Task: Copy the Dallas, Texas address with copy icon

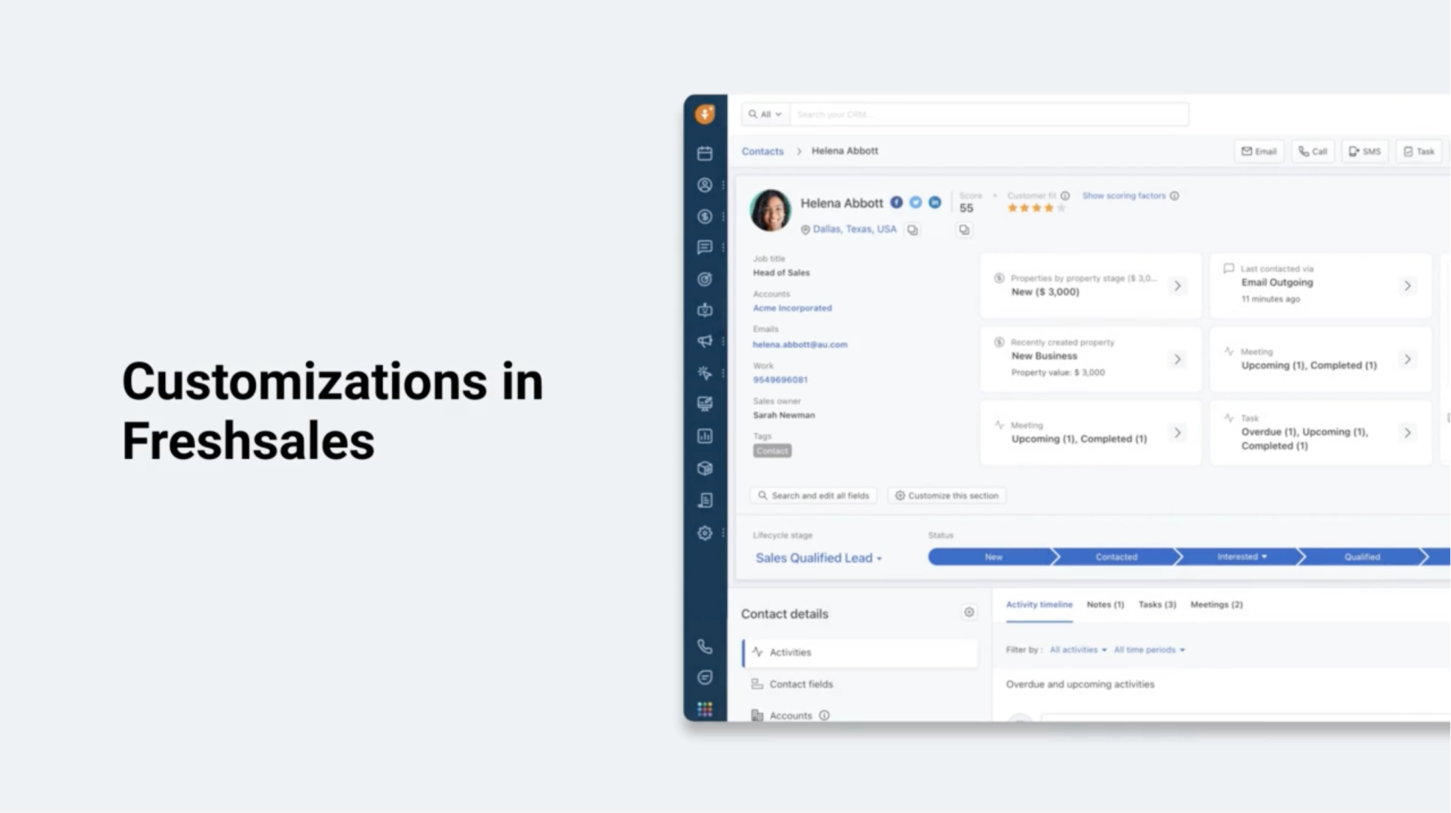Action: point(912,229)
